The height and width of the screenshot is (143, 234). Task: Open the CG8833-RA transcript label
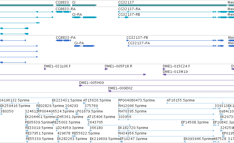(x=65, y=9)
